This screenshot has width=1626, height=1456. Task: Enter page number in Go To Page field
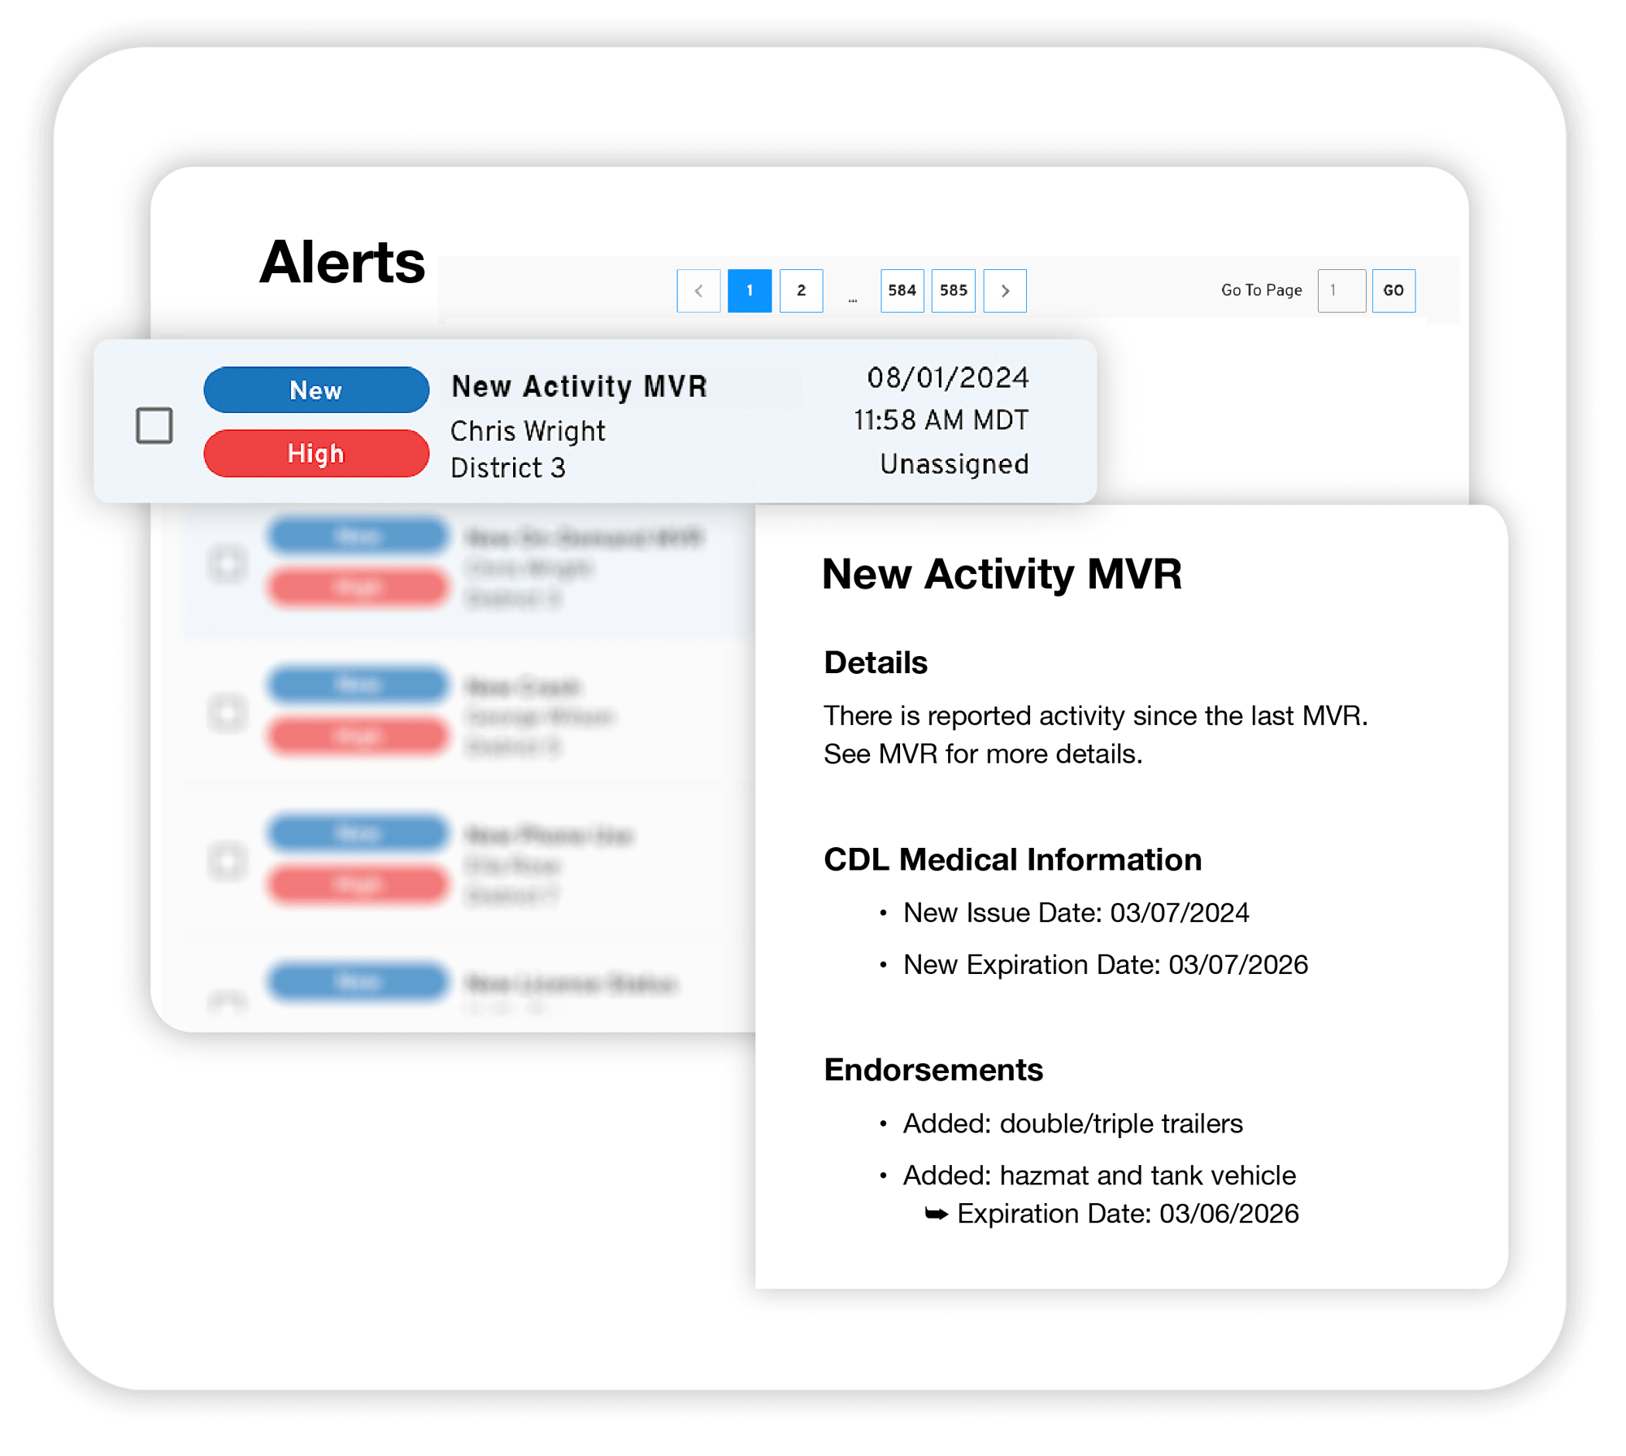[x=1338, y=293]
